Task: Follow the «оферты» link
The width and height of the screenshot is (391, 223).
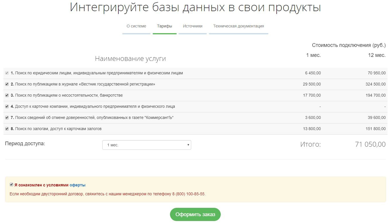Action: click(77, 185)
